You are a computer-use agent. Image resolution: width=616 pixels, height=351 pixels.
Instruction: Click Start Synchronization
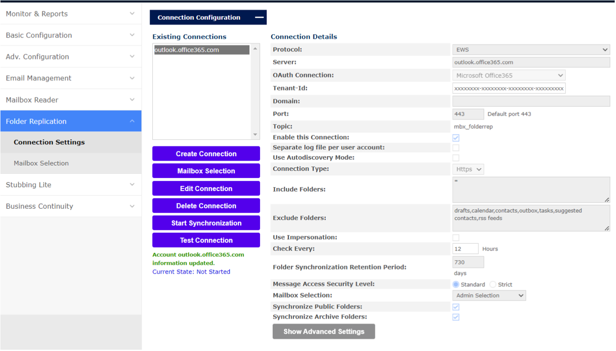click(x=206, y=223)
